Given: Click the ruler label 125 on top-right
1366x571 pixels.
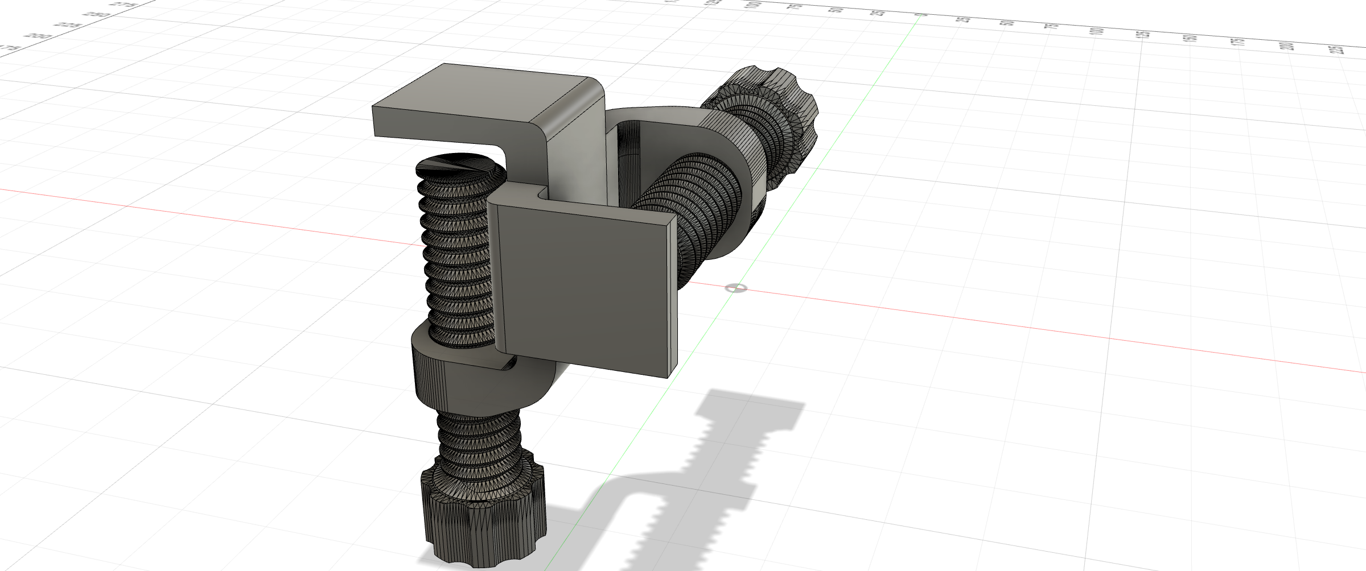Looking at the screenshot, I should point(1144,34).
